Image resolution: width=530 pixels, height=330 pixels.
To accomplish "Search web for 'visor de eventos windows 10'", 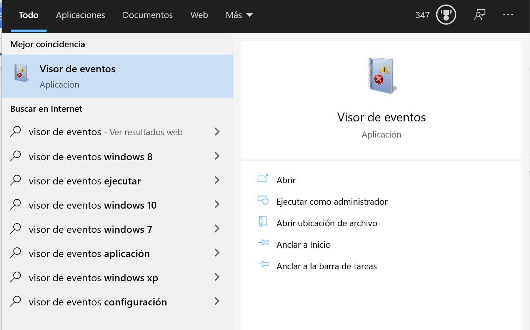I will 93,205.
